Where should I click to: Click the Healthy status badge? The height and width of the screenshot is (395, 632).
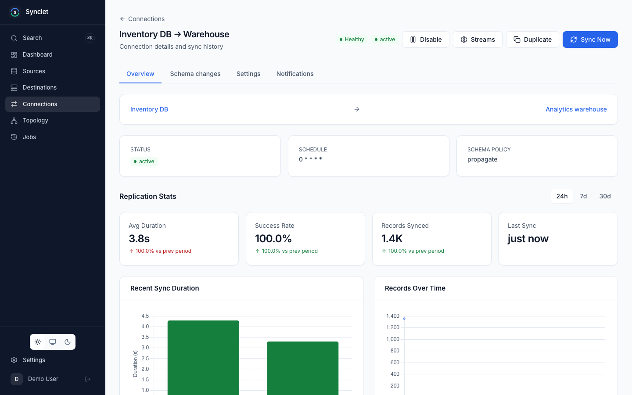pos(352,39)
